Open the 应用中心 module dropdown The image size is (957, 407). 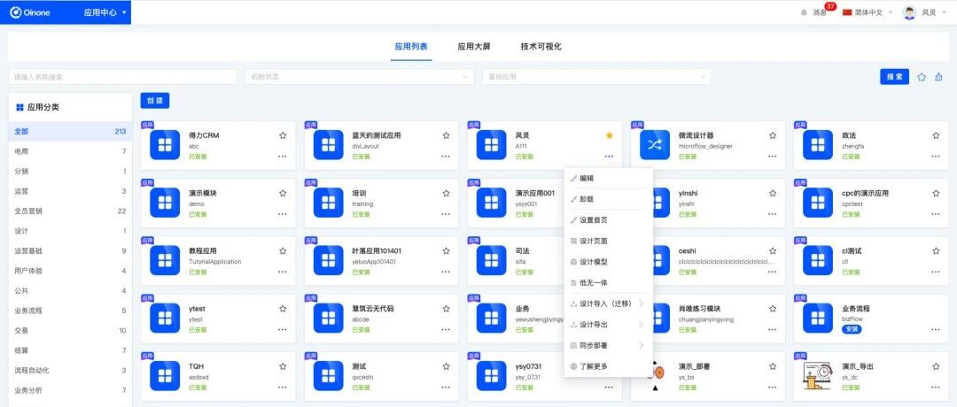[x=105, y=12]
